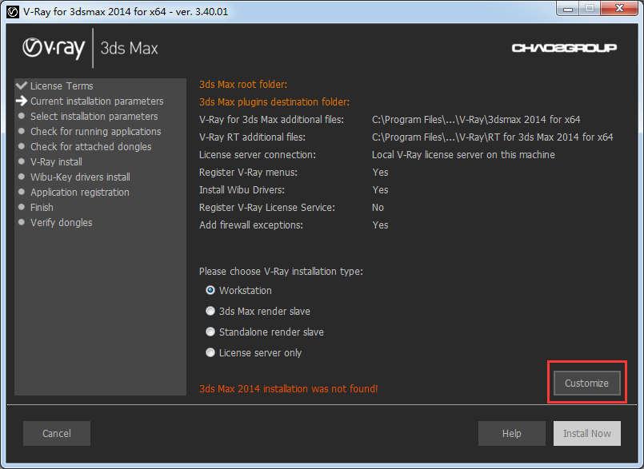Screen dimensions: 644x469
Task: Select the Workstation installation type
Action: click(x=211, y=291)
